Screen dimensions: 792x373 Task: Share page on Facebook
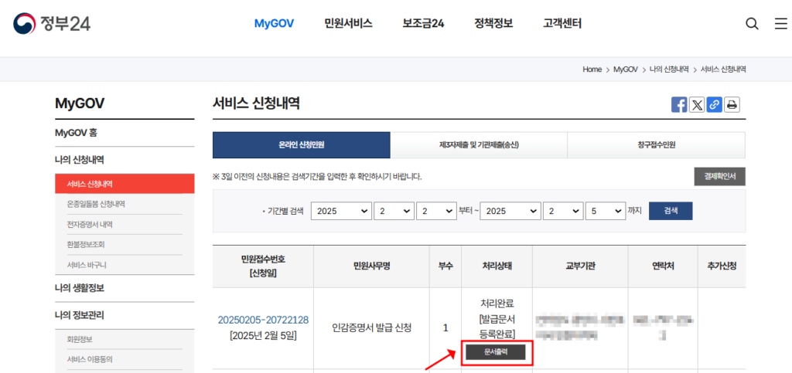[x=679, y=105]
